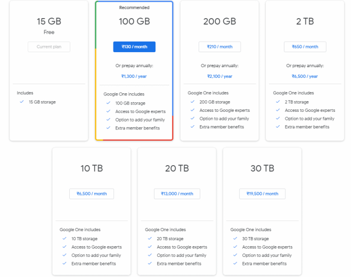Image resolution: width=351 pixels, height=277 pixels.
Task: Select ₹6,500 / year annual prepay
Action: (x=305, y=76)
